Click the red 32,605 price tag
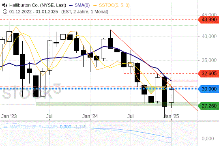This screenshot has height=146, width=219. [209, 73]
